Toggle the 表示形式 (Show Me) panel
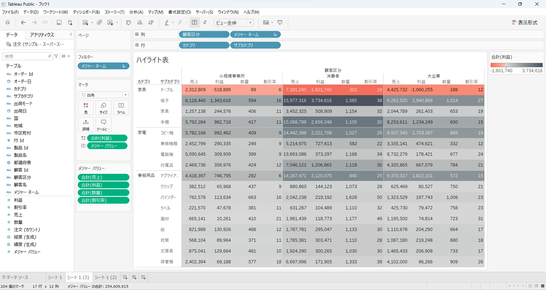 525,23
